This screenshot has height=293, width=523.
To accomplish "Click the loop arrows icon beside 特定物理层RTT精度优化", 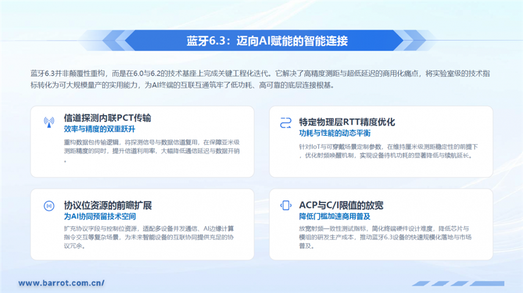I will coord(285,123).
